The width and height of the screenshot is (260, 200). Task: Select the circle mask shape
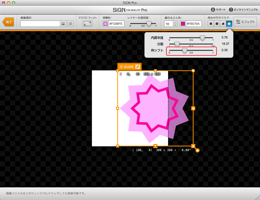click(x=217, y=24)
